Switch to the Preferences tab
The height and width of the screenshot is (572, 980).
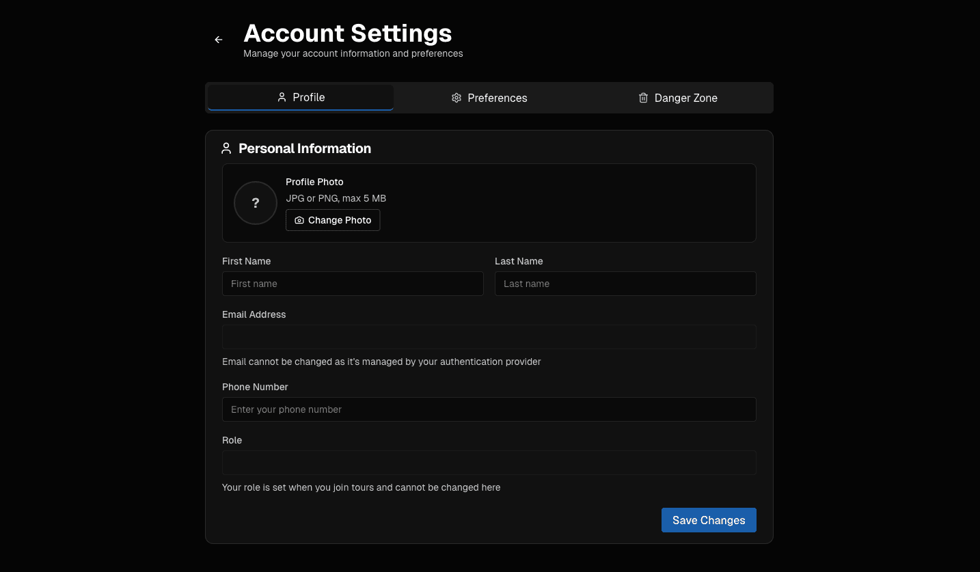click(489, 98)
